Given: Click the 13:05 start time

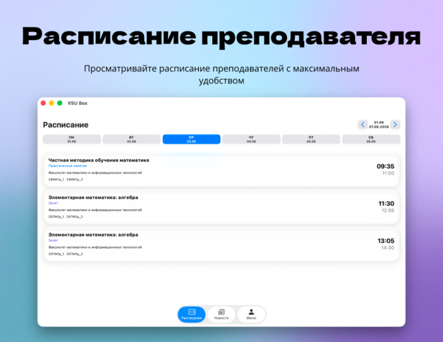Looking at the screenshot, I should click(386, 241).
